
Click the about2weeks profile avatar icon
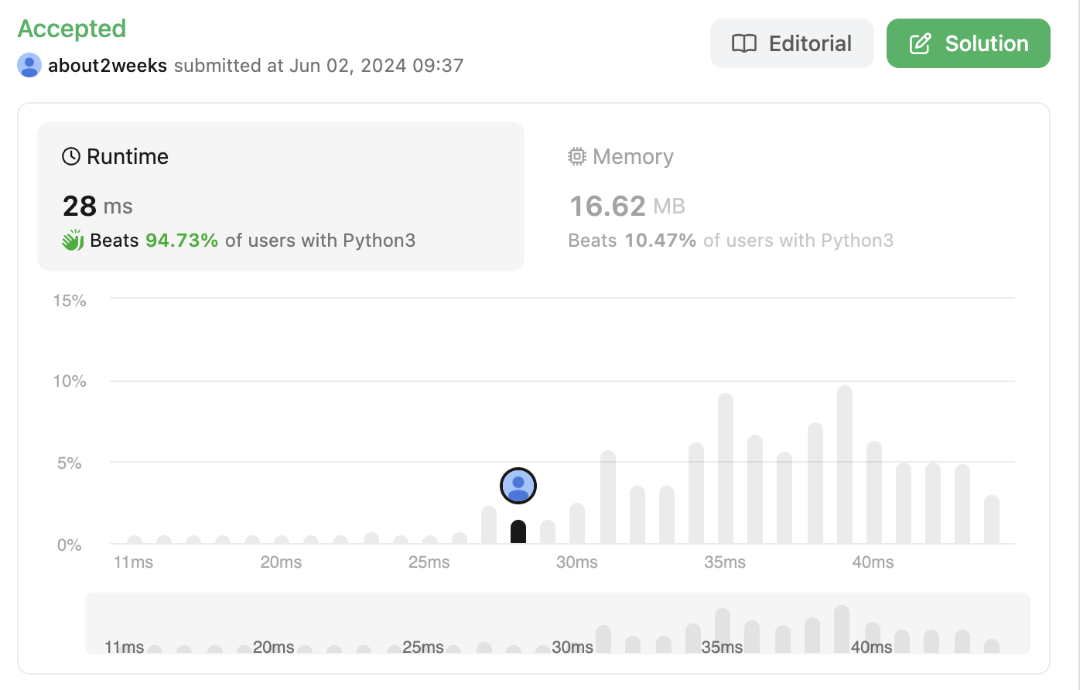[x=29, y=65]
